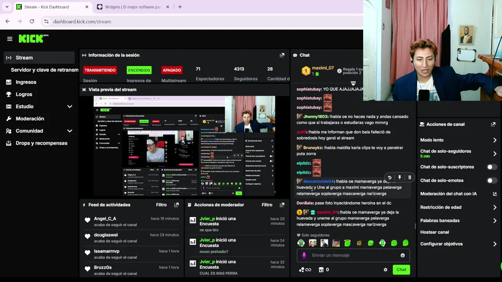Click the TRANSMITIENDO status badge
Viewport: 502px width, 282px height.
[100, 70]
